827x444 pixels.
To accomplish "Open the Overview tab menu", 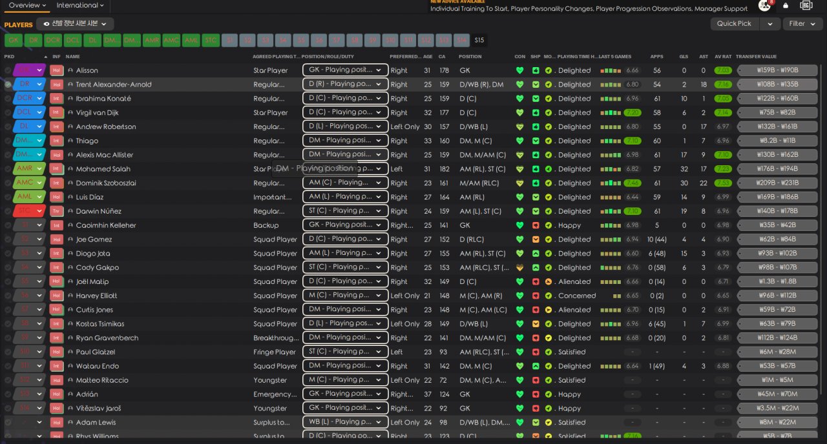I will coord(26,5).
